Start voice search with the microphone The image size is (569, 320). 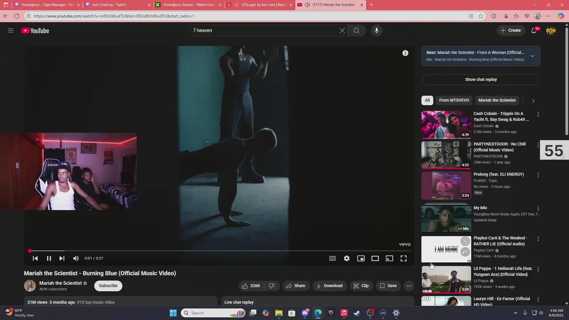(377, 31)
